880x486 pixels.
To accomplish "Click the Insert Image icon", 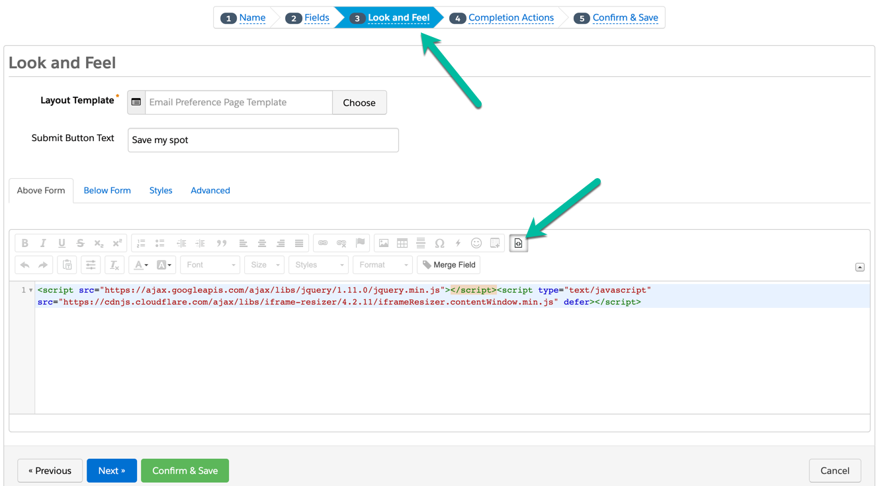I will pyautogui.click(x=384, y=244).
